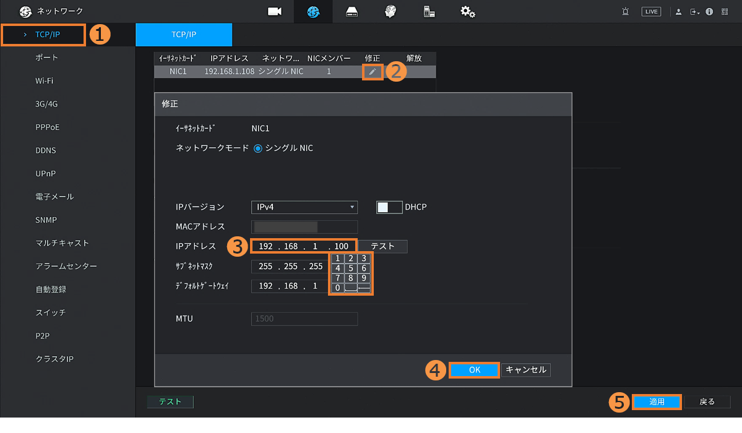Click the alarm bell icon

tap(625, 12)
